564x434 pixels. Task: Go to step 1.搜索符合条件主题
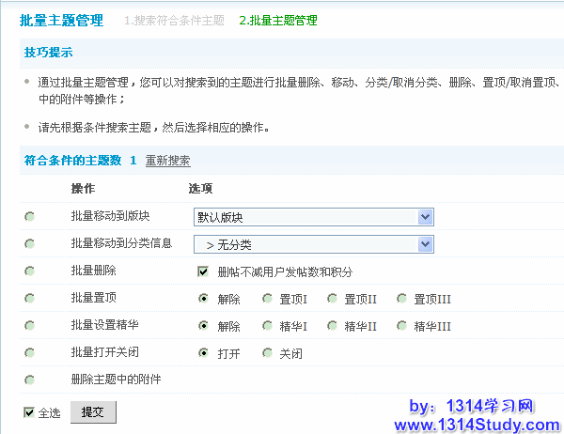click(174, 20)
